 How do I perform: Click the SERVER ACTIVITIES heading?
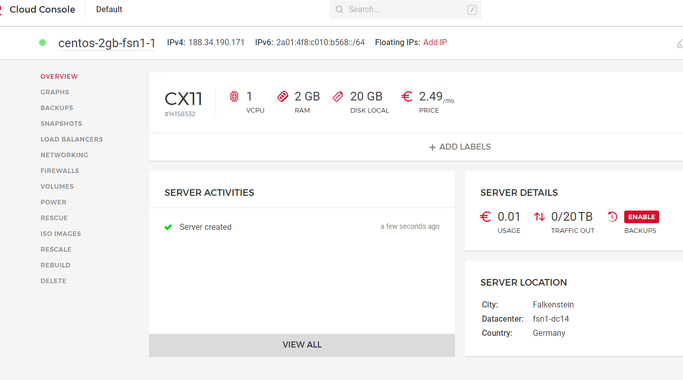coord(209,193)
